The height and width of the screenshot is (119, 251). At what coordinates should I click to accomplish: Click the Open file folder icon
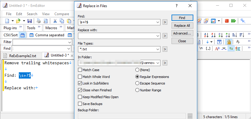19,21
